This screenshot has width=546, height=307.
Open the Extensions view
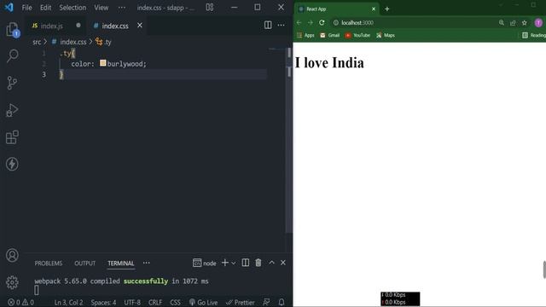[x=12, y=137]
